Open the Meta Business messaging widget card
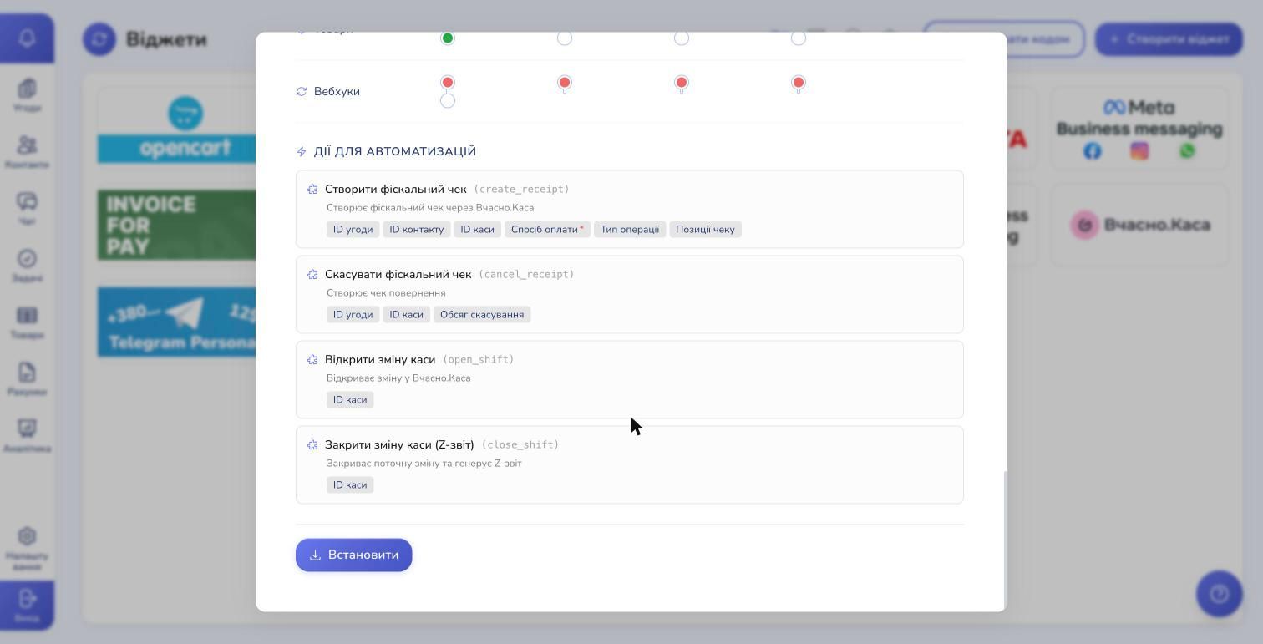Image resolution: width=1263 pixels, height=644 pixels. [x=1139, y=129]
